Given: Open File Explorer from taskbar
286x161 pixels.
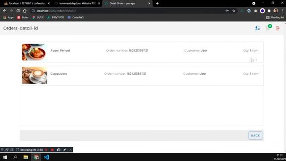Looking at the screenshot, I should tap(26, 157).
